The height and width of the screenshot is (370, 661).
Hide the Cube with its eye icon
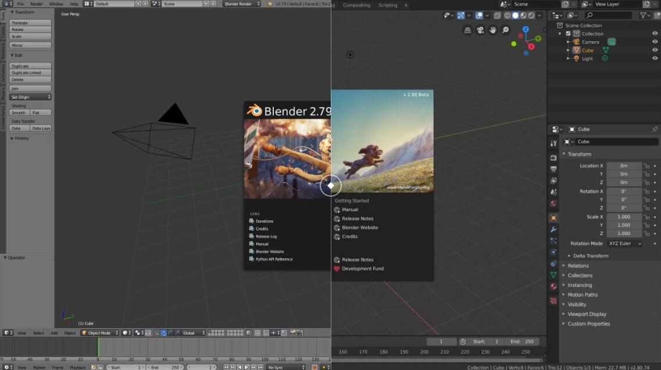click(655, 50)
